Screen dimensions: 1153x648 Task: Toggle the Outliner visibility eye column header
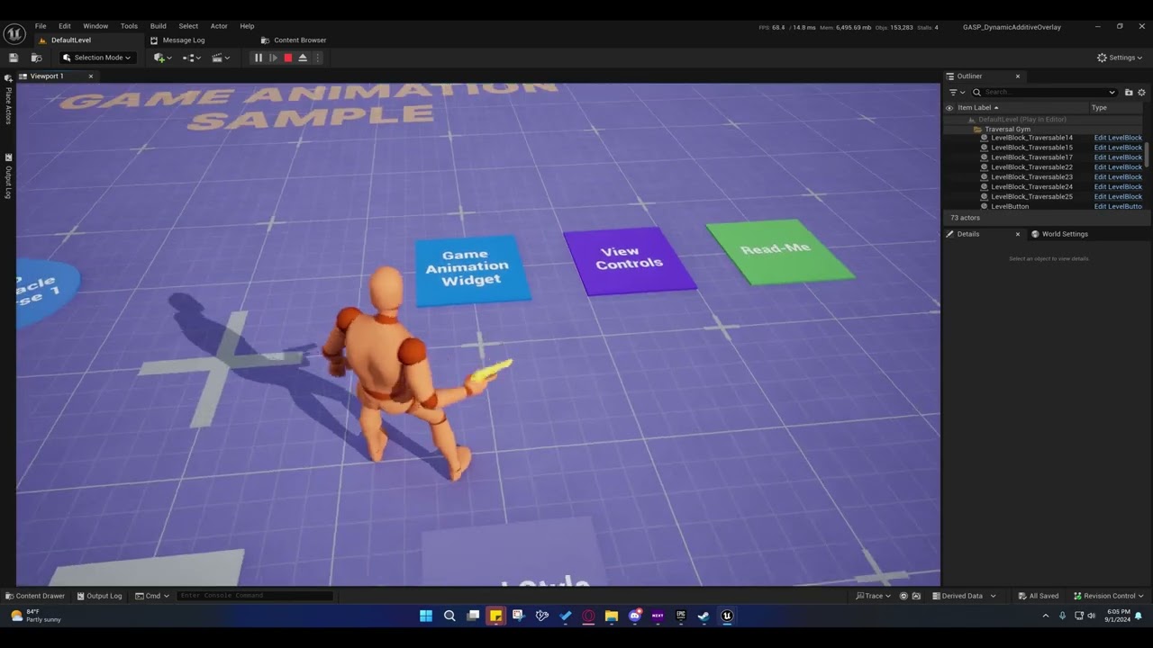click(949, 108)
